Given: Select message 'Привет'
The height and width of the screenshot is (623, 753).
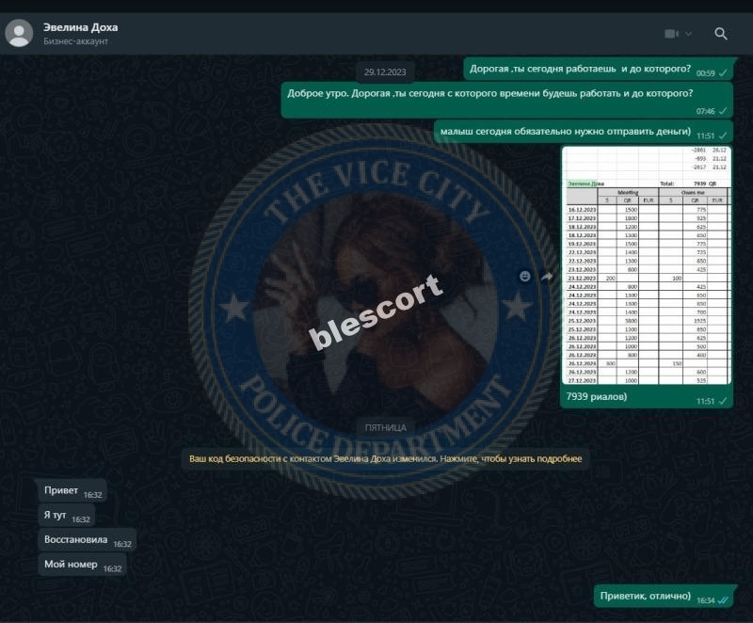Looking at the screenshot, I should pos(72,490).
